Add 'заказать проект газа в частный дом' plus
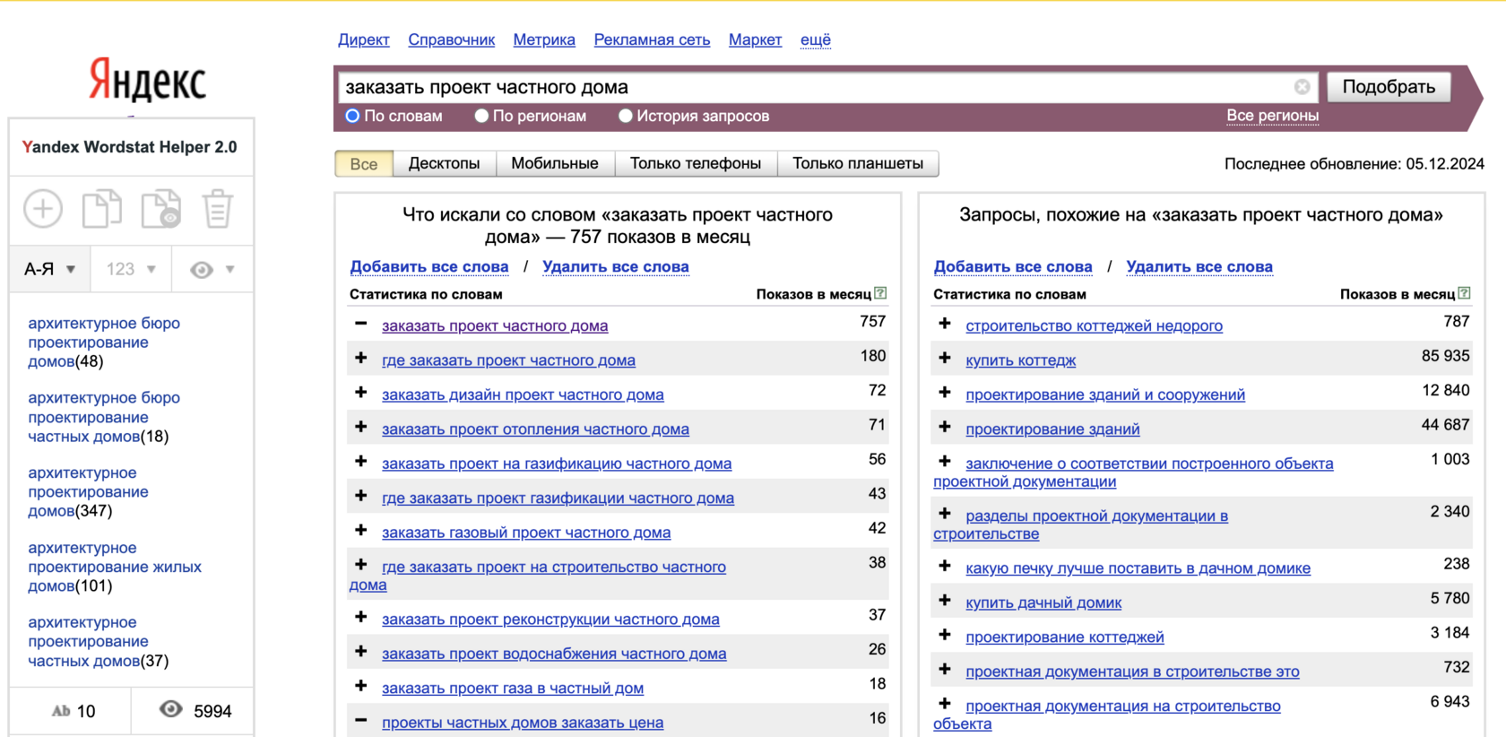1506x737 pixels. pyautogui.click(x=360, y=686)
